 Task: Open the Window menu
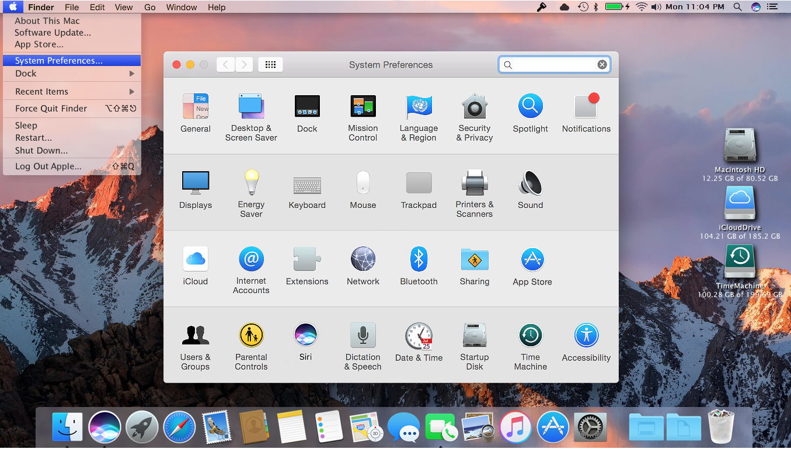(182, 7)
